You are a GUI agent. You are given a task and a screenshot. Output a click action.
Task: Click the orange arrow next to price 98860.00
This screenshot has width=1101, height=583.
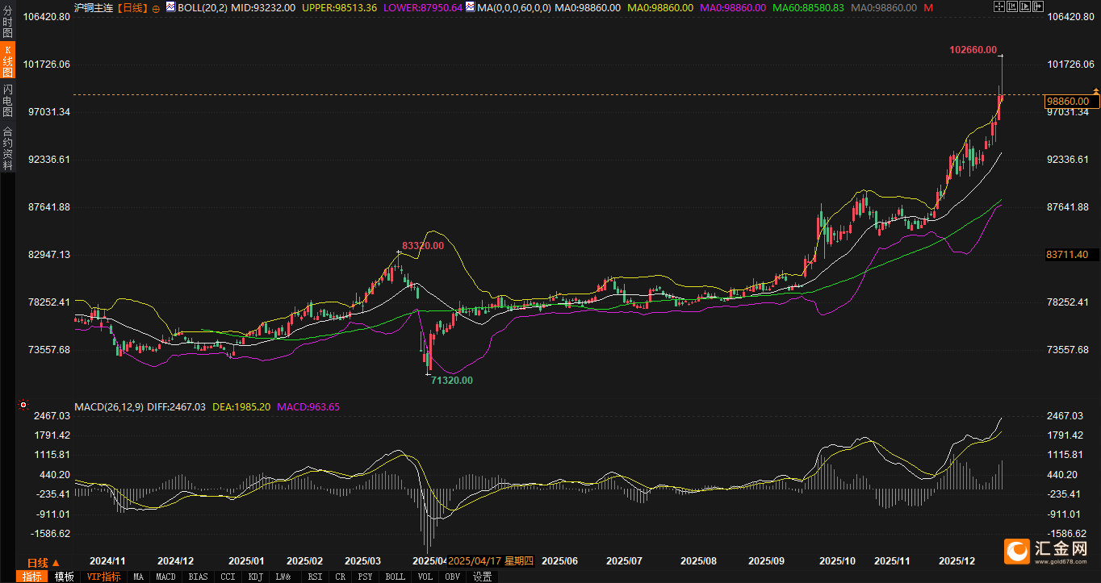tap(1095, 90)
